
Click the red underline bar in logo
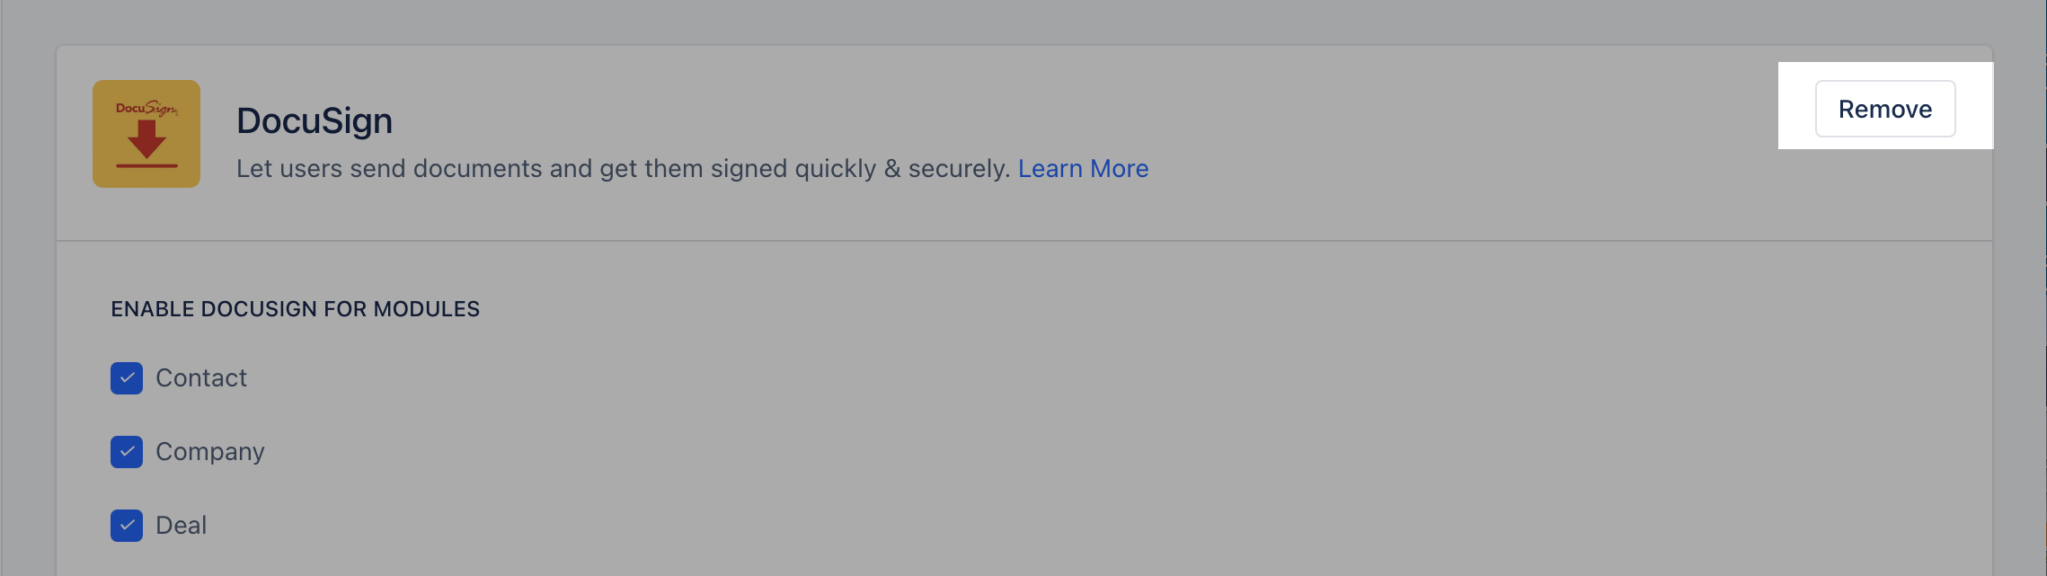pyautogui.click(x=146, y=166)
